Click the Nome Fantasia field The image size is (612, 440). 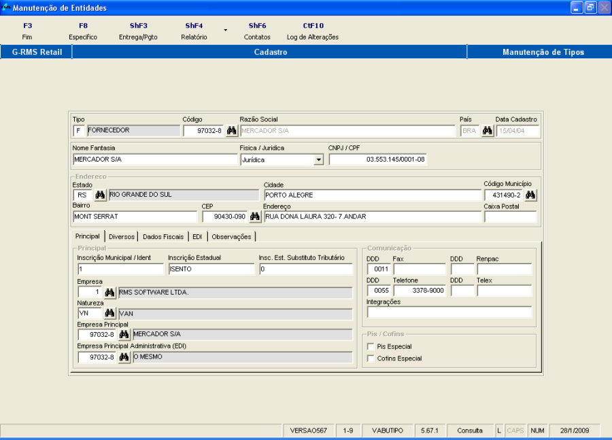pos(155,160)
